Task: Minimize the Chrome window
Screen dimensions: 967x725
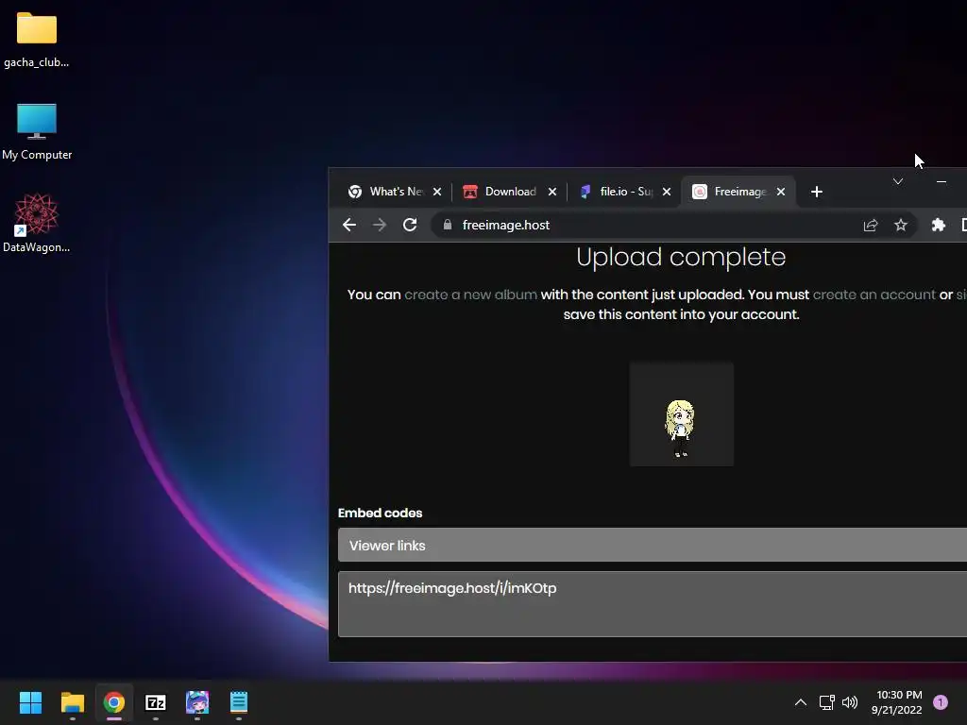Action: 942,181
